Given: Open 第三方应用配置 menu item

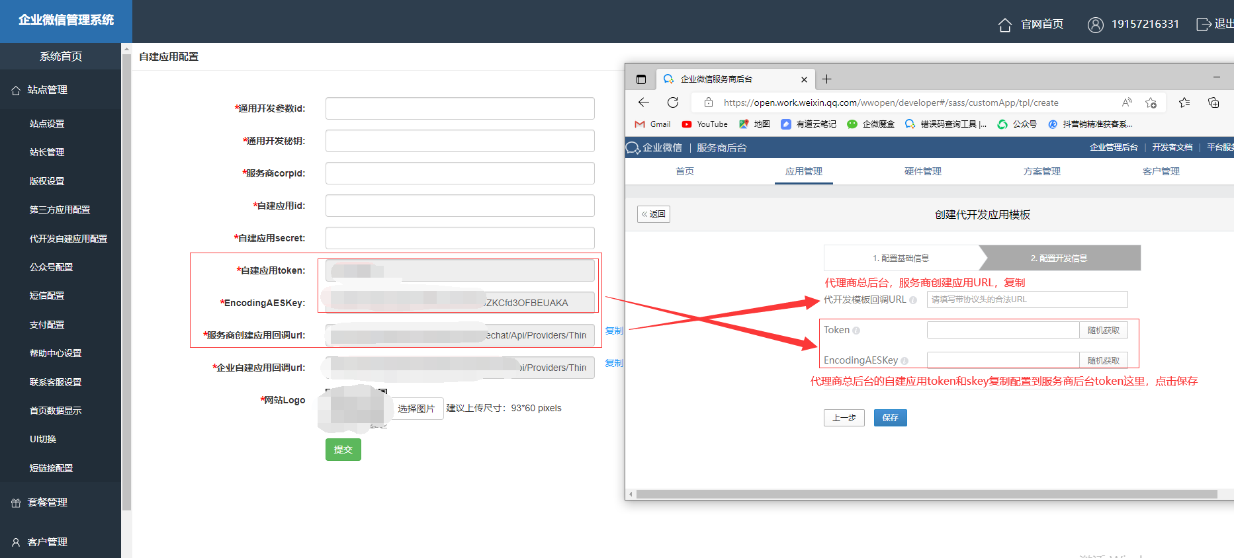Looking at the screenshot, I should pos(60,210).
